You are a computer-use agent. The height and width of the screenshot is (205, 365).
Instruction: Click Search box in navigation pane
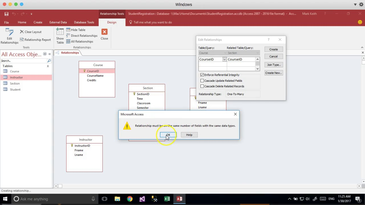(24, 61)
